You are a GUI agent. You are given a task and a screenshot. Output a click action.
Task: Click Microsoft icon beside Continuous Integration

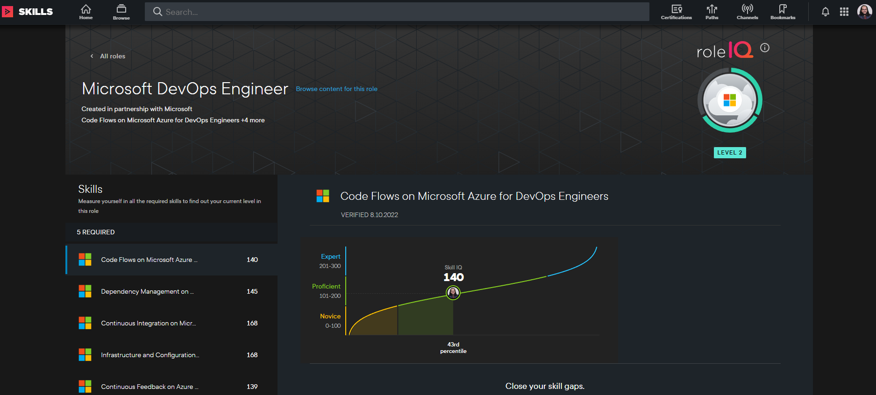coord(85,323)
